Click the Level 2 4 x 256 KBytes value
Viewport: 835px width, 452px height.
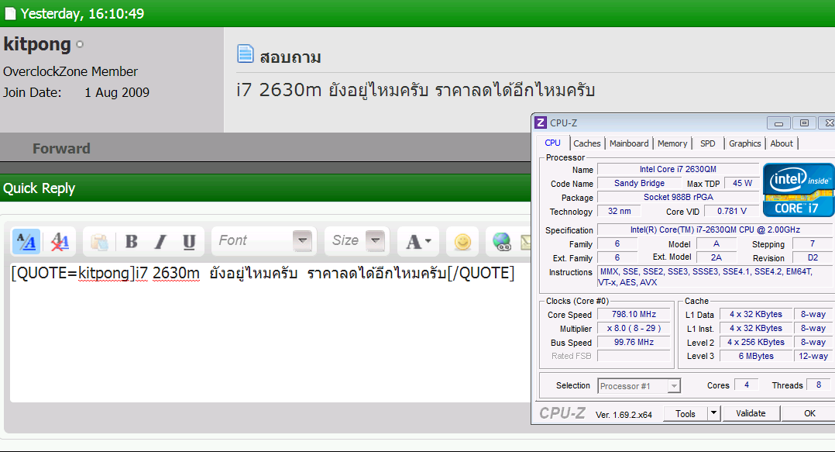click(756, 342)
